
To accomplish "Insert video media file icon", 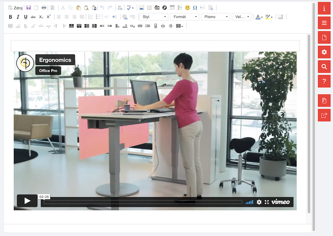I will [157, 8].
